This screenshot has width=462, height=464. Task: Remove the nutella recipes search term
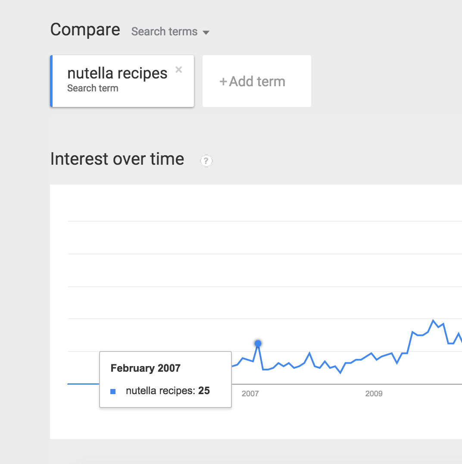[179, 70]
